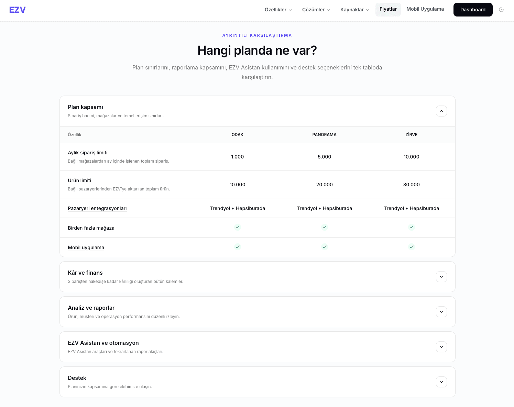Click Zirve Trendyol + Hepsiburada cell
This screenshot has height=407, width=514.
(412, 208)
